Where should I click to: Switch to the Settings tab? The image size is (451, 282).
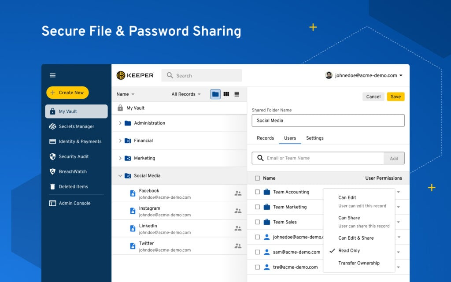click(315, 138)
